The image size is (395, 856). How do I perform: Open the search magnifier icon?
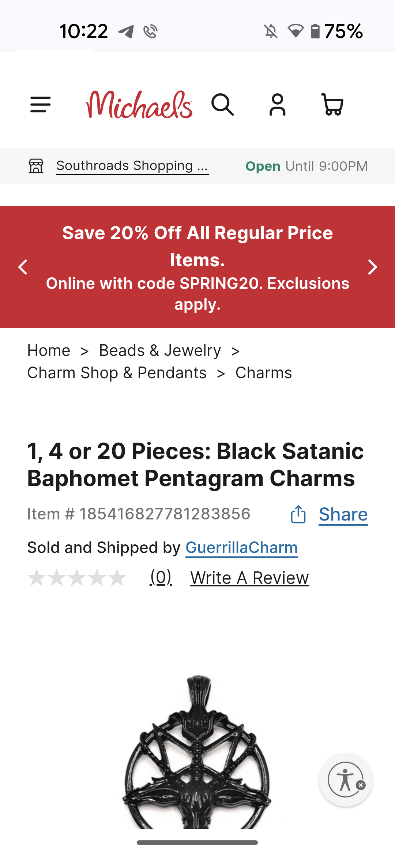pyautogui.click(x=222, y=105)
